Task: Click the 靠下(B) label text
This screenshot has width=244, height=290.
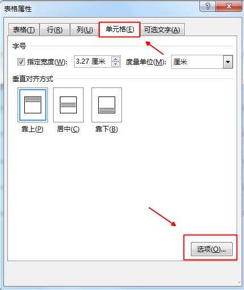Action: tap(107, 129)
